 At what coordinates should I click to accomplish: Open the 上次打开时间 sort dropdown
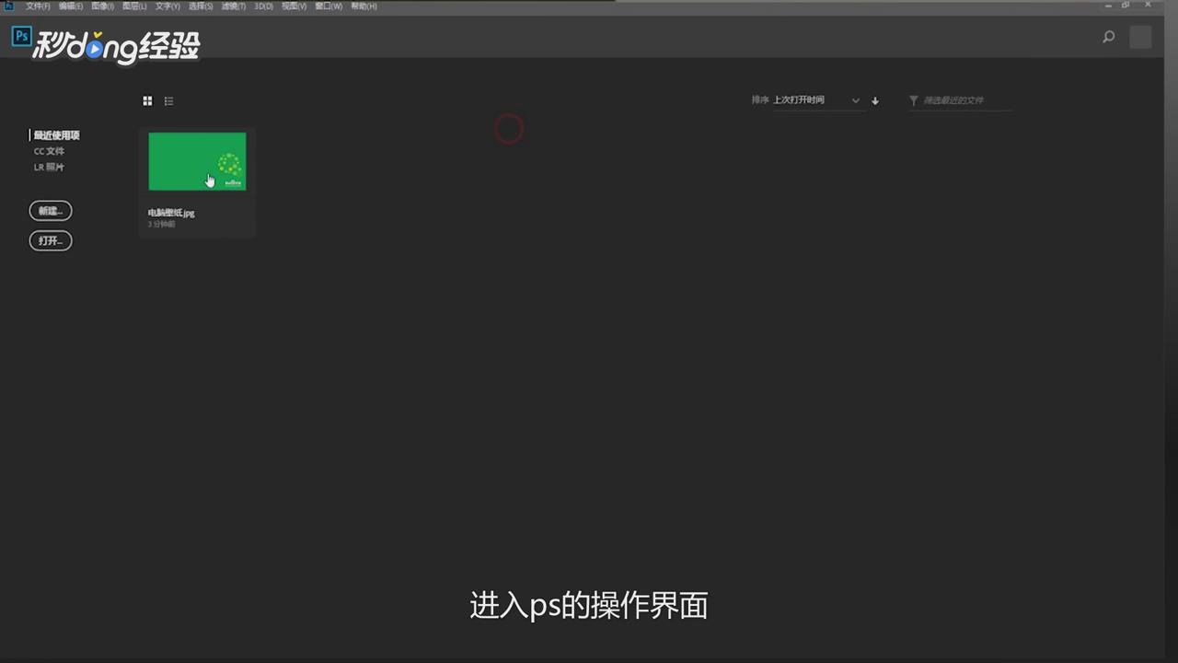(x=816, y=100)
